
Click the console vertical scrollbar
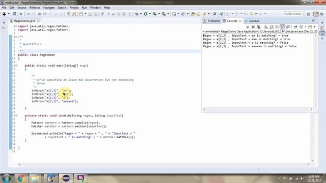316,71
